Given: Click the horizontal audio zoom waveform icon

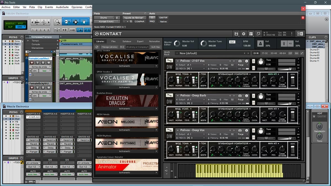Looking at the screenshot, I should point(37,22).
